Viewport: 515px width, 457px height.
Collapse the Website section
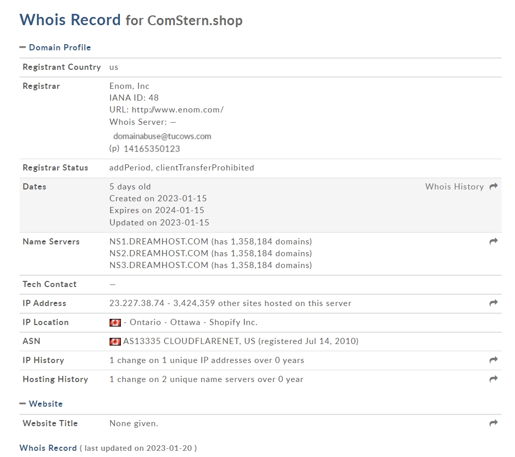[41, 404]
